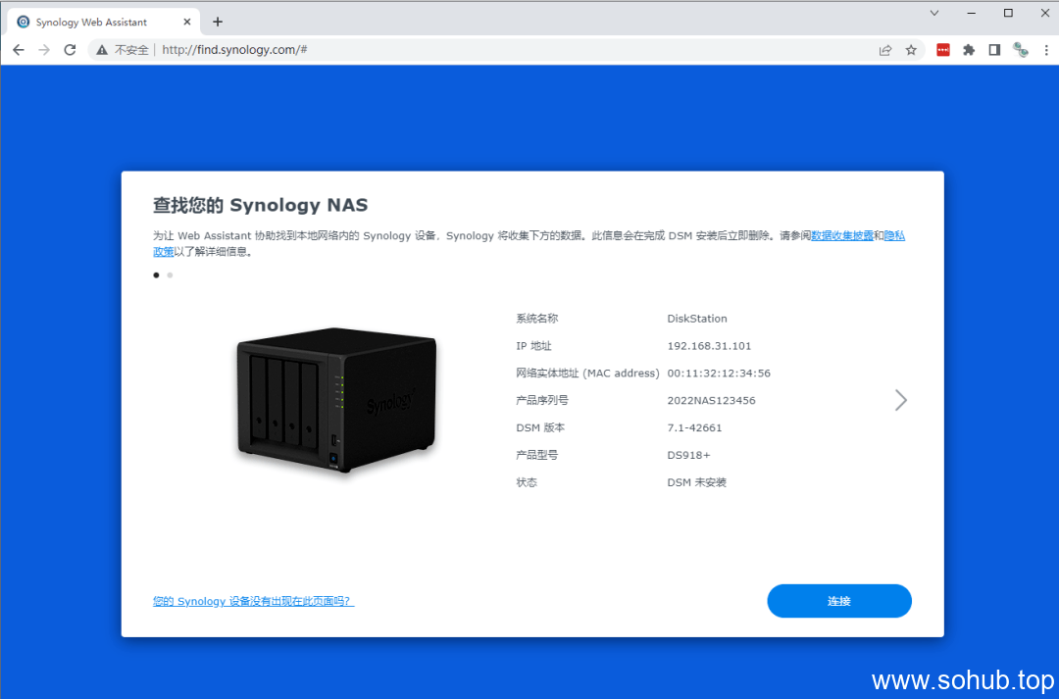Click the teal extension icon in toolbar
The width and height of the screenshot is (1059, 699).
click(1021, 49)
